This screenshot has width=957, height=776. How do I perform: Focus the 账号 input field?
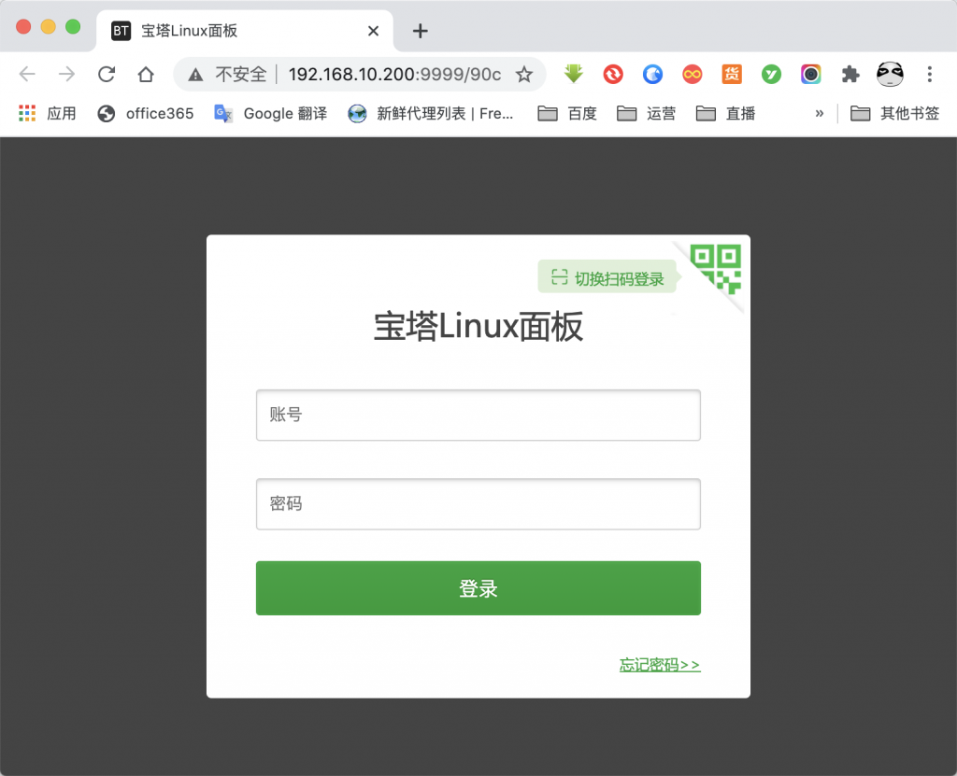click(x=478, y=415)
